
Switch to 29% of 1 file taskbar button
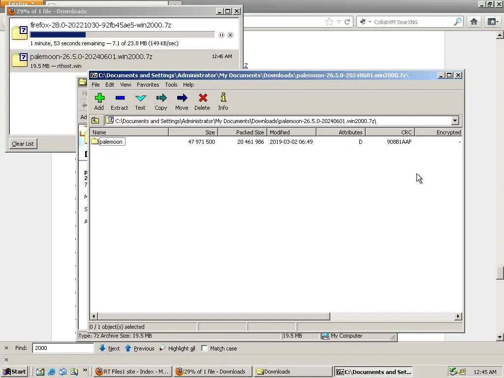[x=213, y=372]
